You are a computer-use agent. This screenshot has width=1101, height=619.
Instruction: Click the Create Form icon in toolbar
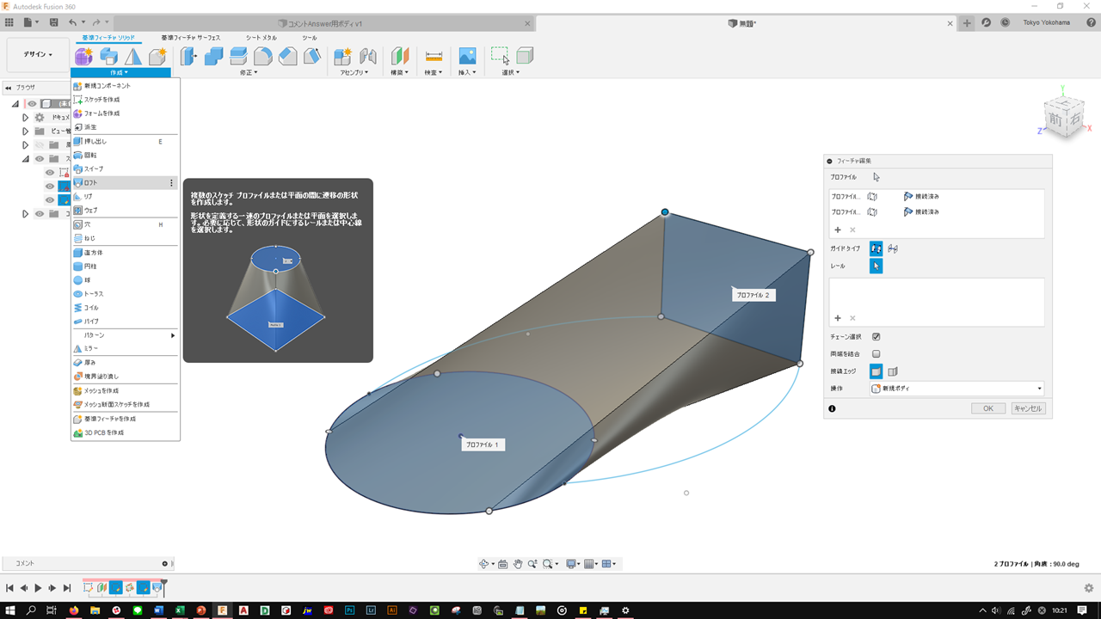[83, 57]
